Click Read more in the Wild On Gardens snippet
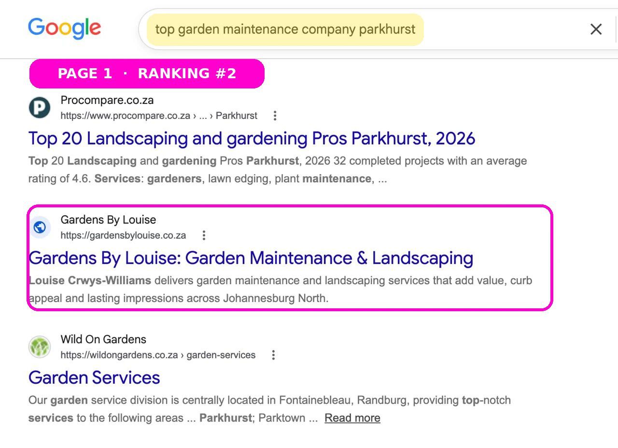 tap(352, 418)
